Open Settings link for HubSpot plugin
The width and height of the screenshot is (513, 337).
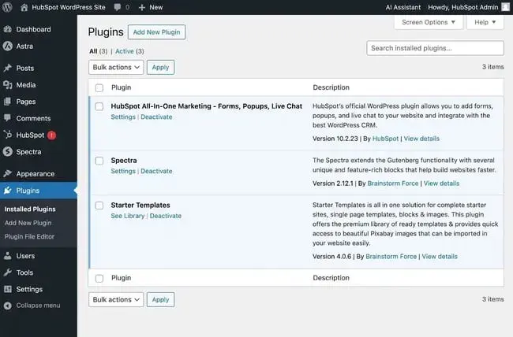click(x=123, y=117)
